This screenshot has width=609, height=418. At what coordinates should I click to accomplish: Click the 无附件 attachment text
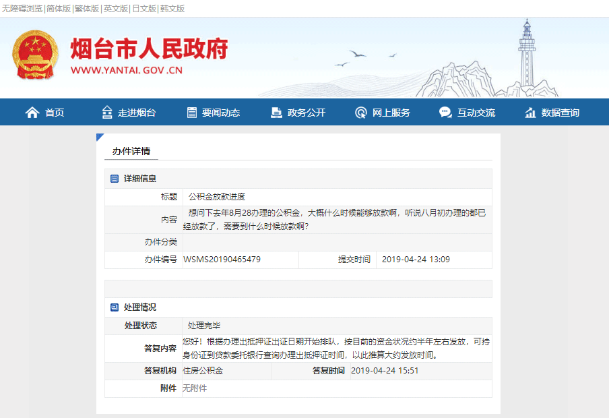click(195, 388)
